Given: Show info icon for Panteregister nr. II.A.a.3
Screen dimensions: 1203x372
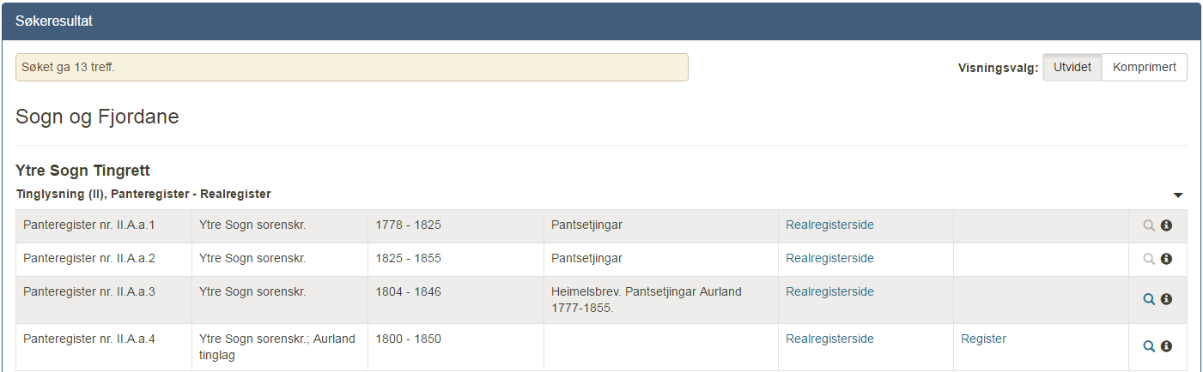Looking at the screenshot, I should (1166, 299).
